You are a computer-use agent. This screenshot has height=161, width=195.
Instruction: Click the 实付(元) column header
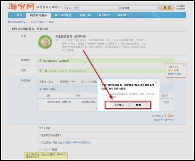165,96
